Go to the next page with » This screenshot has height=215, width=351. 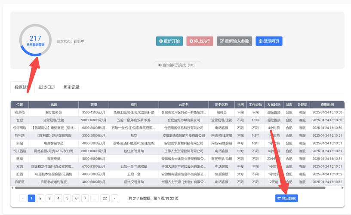(x=114, y=198)
